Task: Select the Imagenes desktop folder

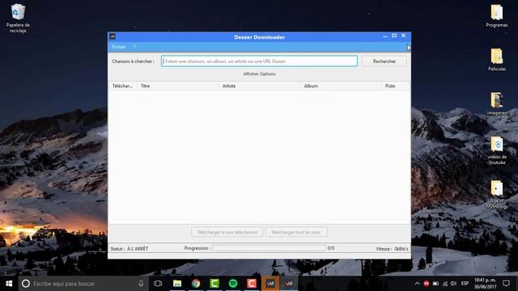Action: 496,103
